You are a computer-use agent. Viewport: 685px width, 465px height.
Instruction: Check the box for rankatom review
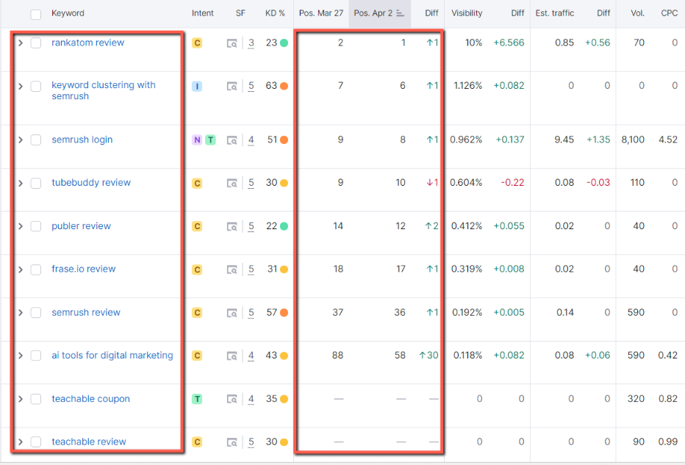coord(36,43)
